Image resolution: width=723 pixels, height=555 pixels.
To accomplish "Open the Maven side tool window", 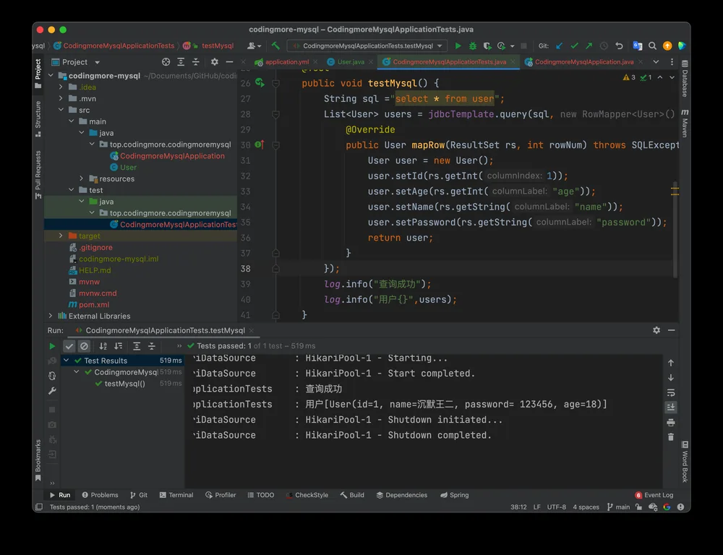I will pos(685,123).
